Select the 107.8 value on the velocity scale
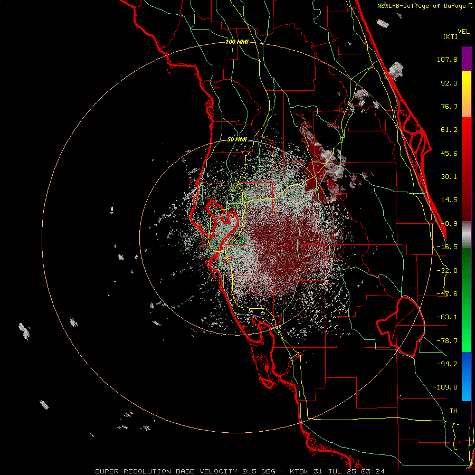This screenshot has width=475, height=475. [x=447, y=59]
